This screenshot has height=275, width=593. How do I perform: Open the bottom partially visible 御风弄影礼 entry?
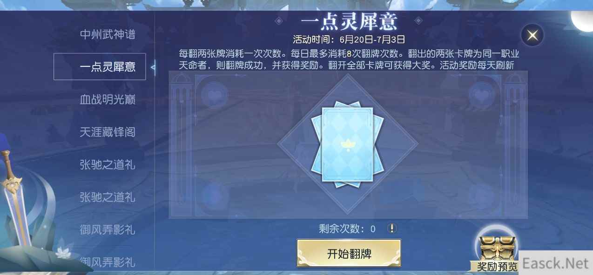(108, 262)
